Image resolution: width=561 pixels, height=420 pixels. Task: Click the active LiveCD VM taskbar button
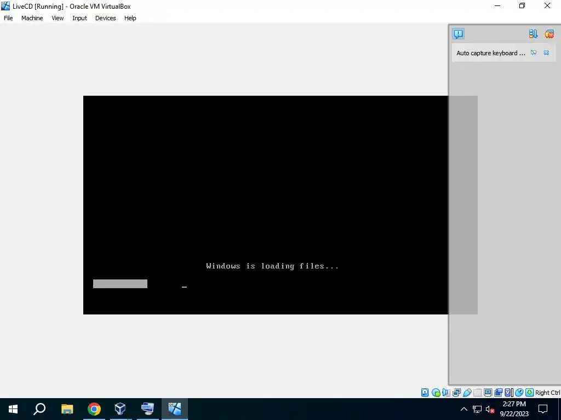click(x=175, y=409)
